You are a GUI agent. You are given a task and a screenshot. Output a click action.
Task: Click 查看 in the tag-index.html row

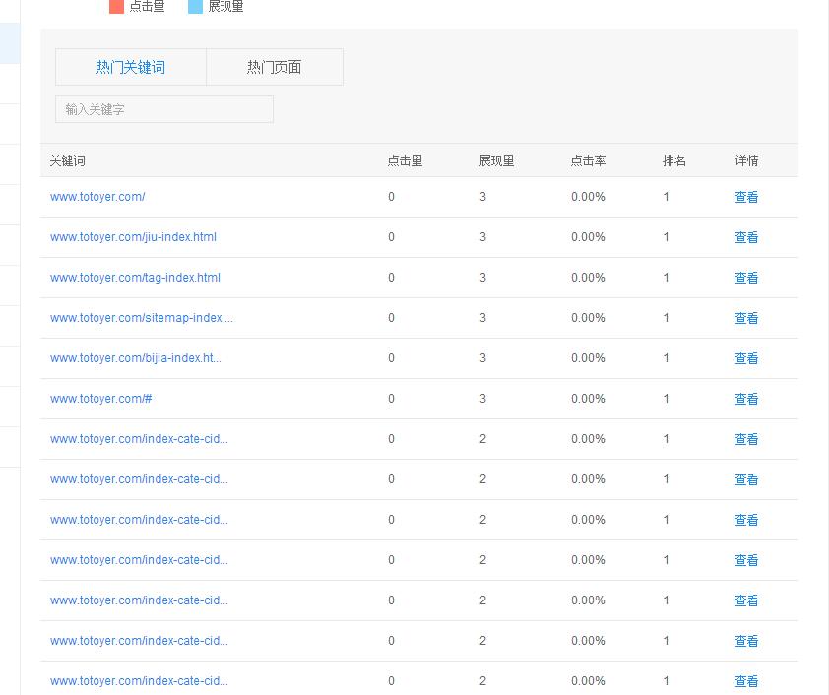point(746,278)
